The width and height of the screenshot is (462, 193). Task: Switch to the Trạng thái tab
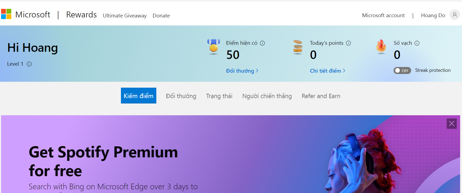(x=219, y=96)
